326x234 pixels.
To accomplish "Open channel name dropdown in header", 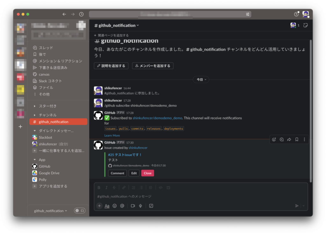I will tap(117, 25).
